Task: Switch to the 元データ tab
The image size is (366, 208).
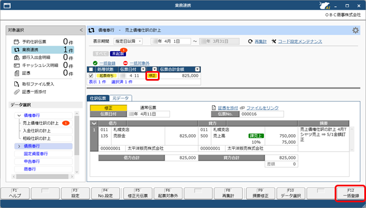Action: [121, 98]
